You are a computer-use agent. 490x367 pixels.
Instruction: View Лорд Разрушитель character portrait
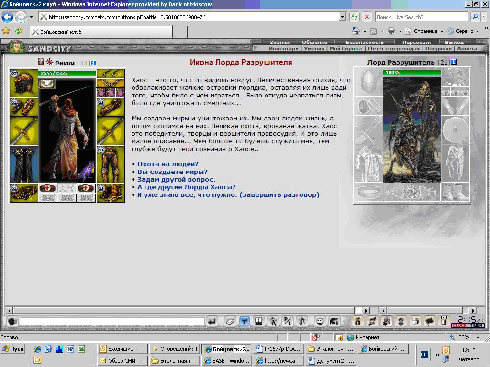coord(412,130)
